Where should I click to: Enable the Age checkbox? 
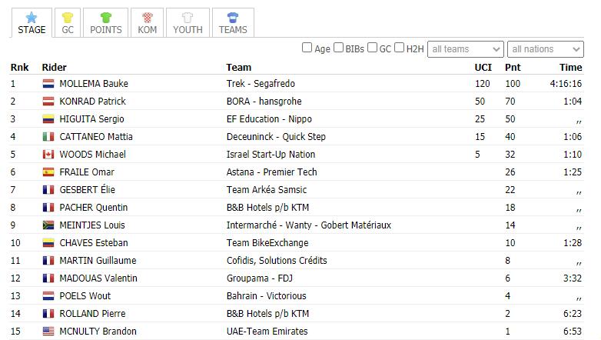tap(307, 48)
